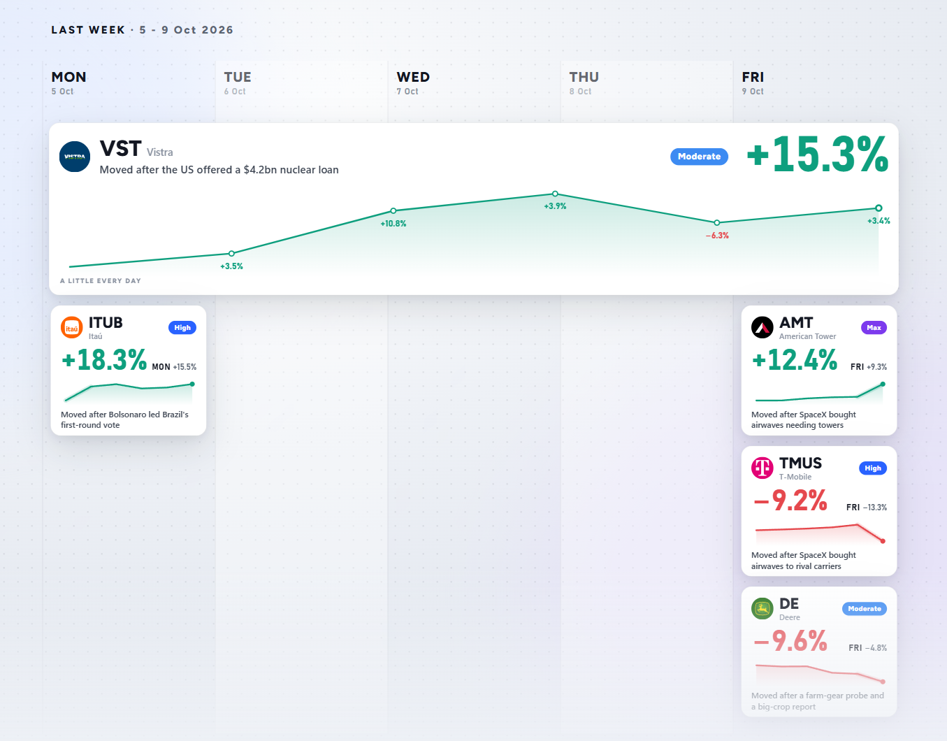947x741 pixels.
Task: Click the −9.6% value on DE card
Action: (790, 641)
